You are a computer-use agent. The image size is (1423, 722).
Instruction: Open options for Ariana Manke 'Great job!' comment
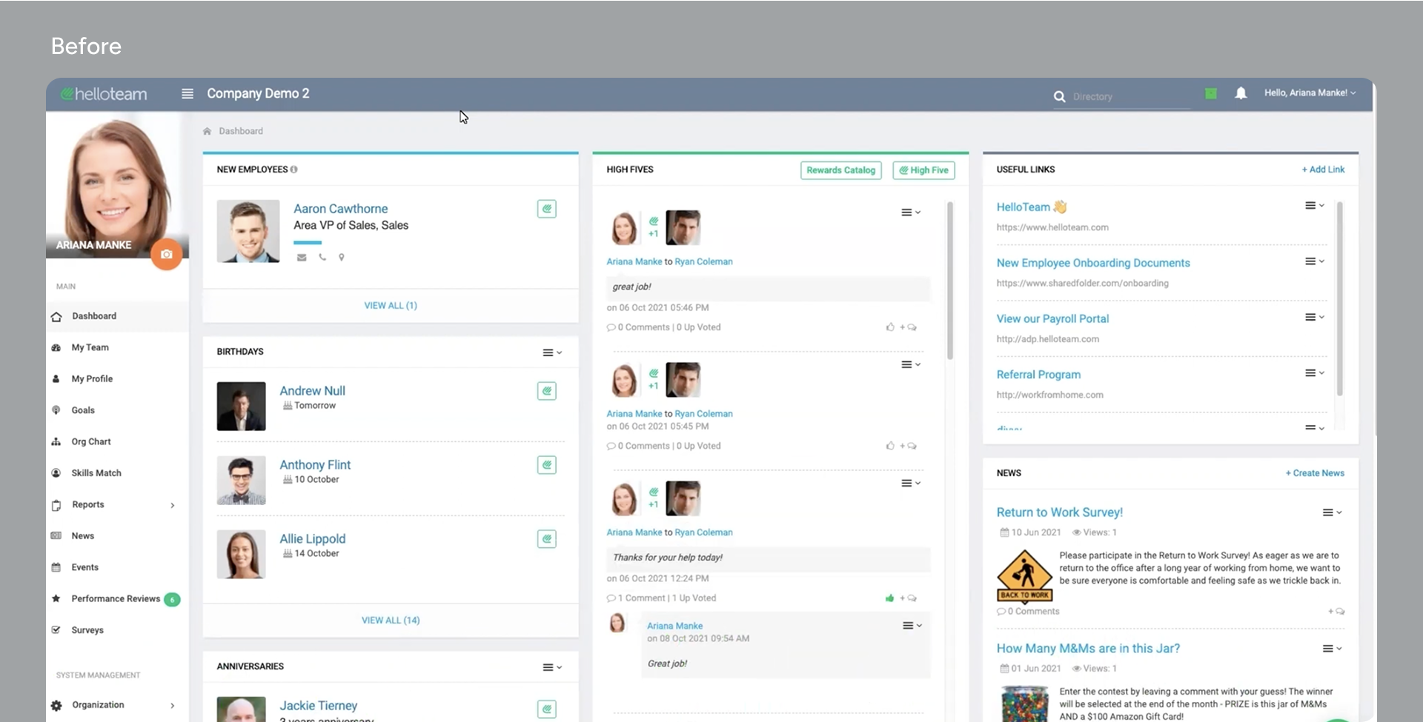coord(912,626)
